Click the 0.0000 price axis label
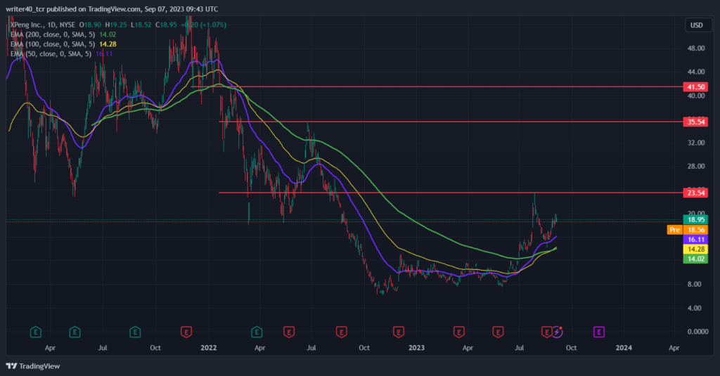Image resolution: width=720 pixels, height=376 pixels. (x=697, y=332)
